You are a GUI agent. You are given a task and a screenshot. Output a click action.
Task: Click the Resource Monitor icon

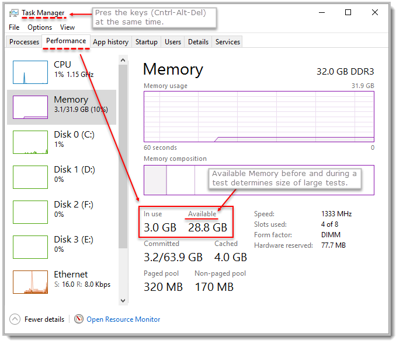tap(79, 319)
